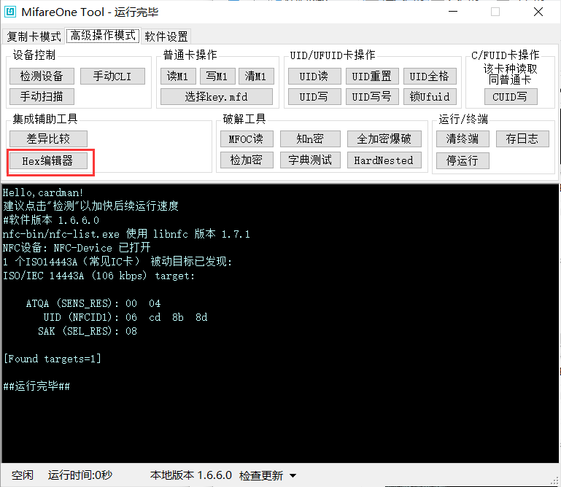The image size is (561, 487).
Task: Open the Hex编辑器
Action: click(x=48, y=161)
